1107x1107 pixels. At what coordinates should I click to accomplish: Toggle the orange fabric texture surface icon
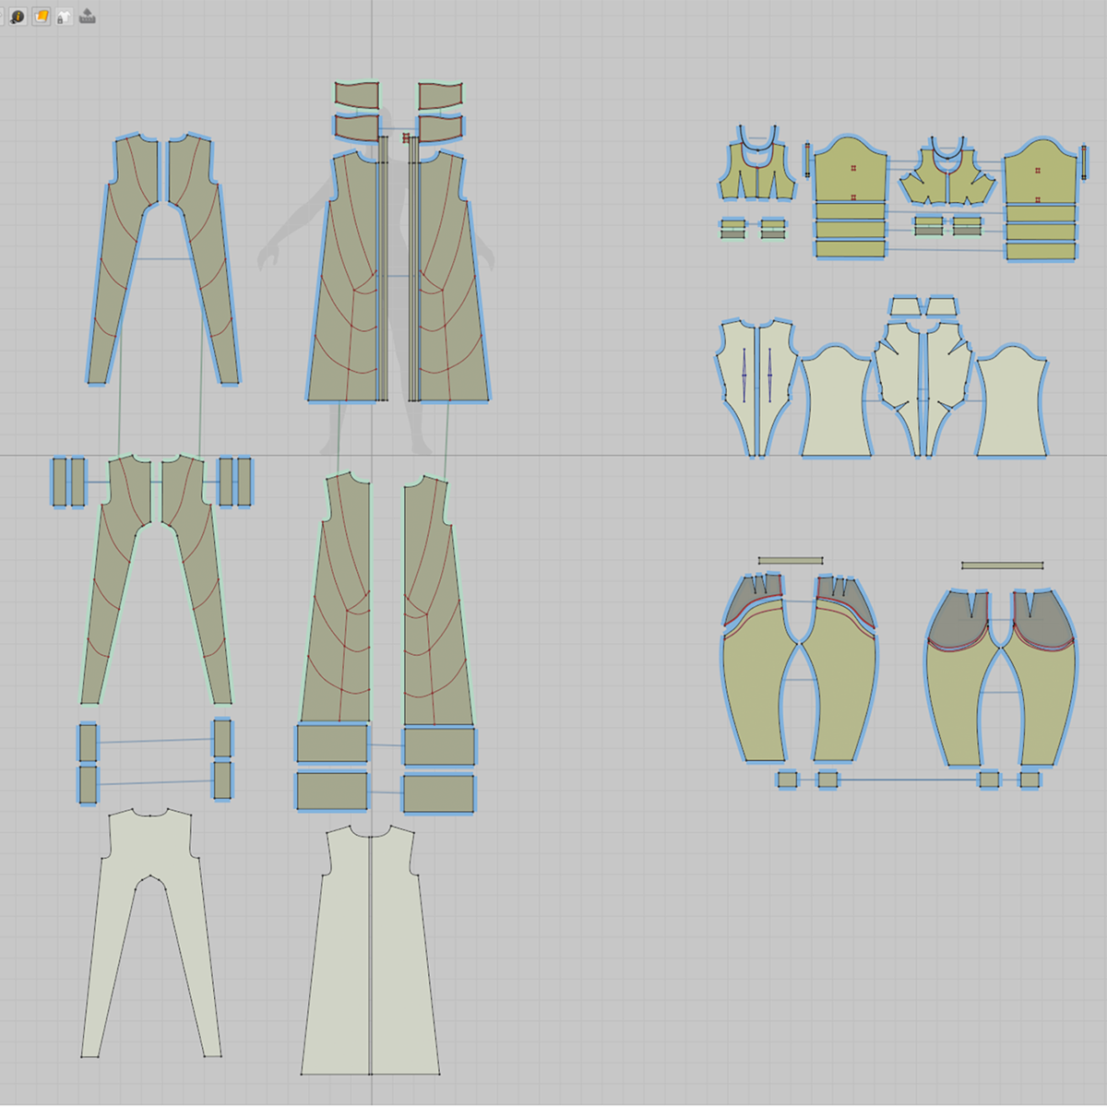42,17
